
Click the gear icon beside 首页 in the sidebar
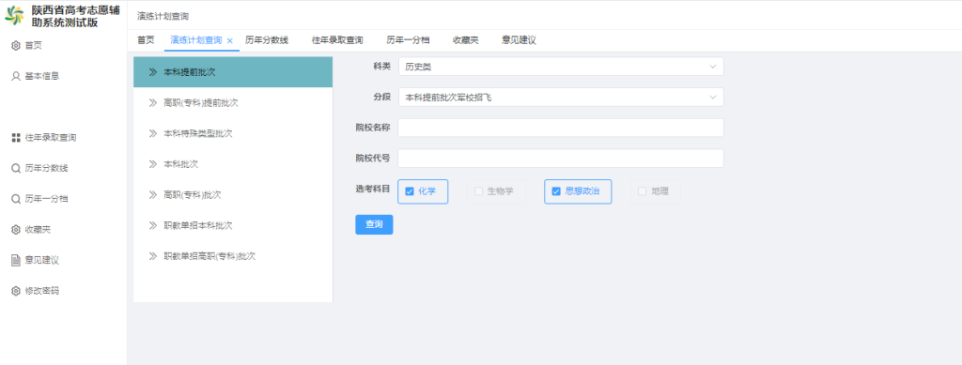16,45
